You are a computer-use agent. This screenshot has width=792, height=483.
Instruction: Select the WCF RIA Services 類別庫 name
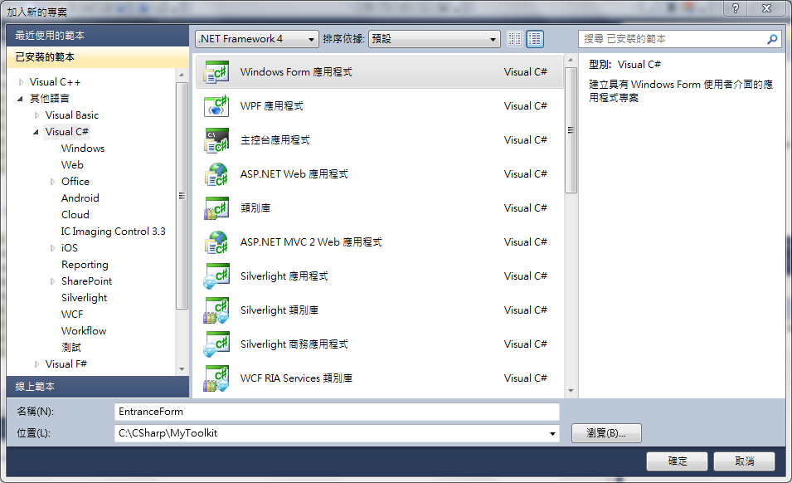point(296,378)
